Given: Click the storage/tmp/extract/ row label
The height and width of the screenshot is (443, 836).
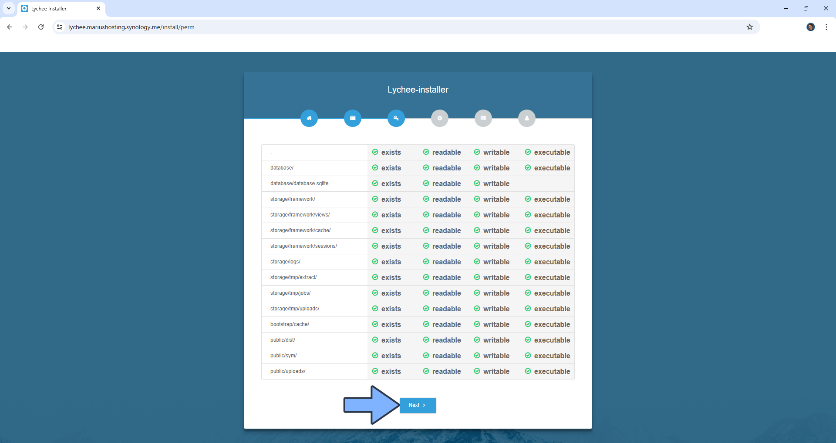Looking at the screenshot, I should click(293, 277).
